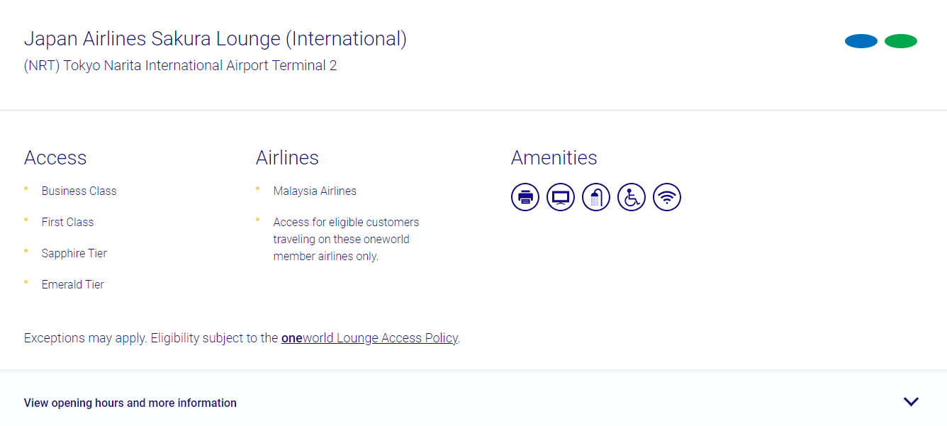Select the wheelchair accessibility icon

(x=632, y=197)
